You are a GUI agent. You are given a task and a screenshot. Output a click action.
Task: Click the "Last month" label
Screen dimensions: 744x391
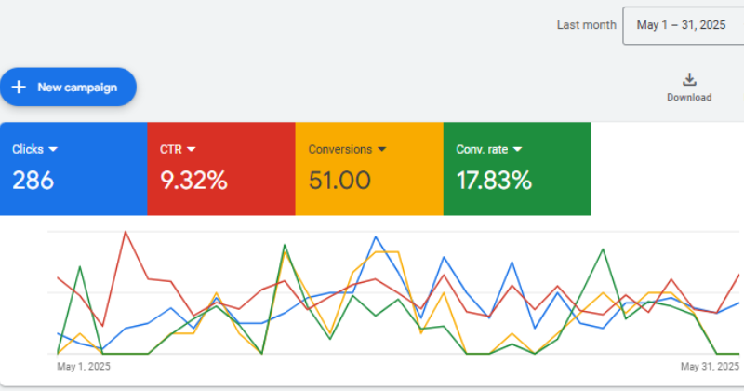click(x=586, y=25)
